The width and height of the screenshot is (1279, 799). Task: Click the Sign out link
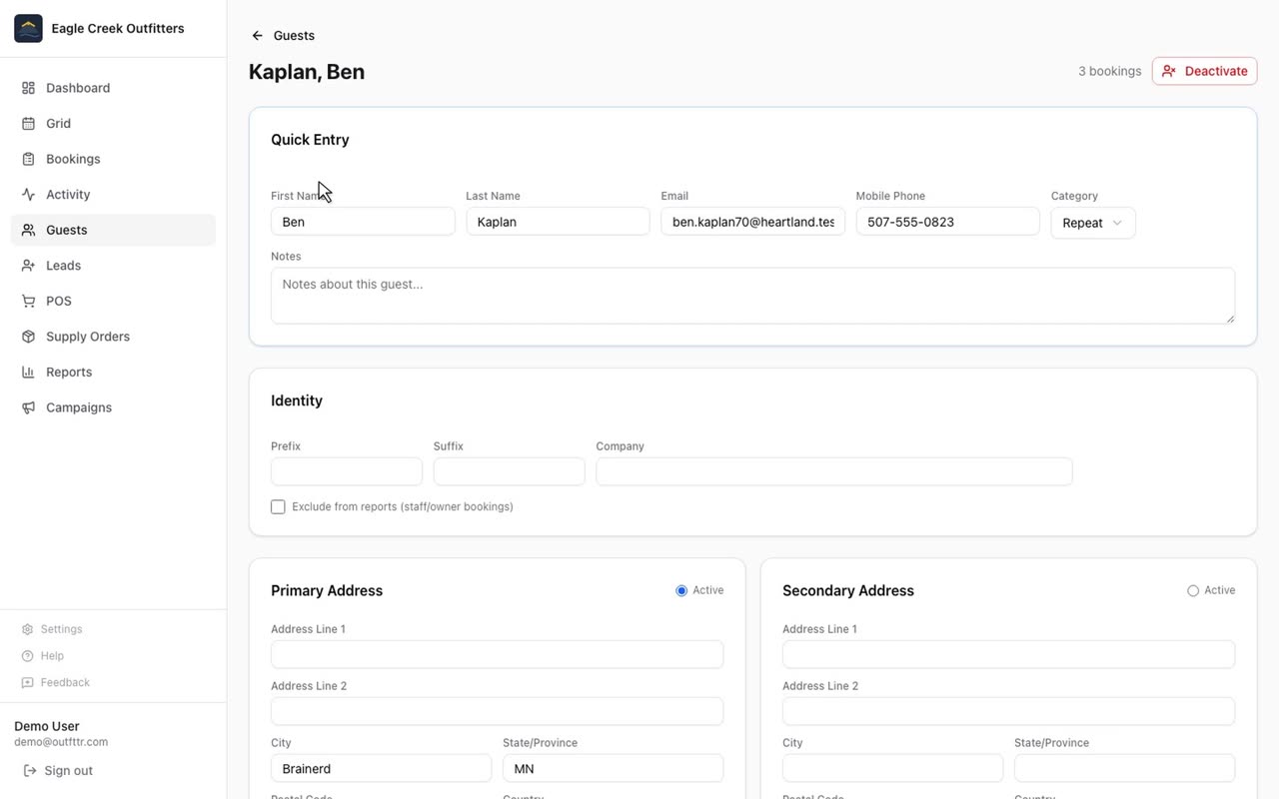point(59,771)
